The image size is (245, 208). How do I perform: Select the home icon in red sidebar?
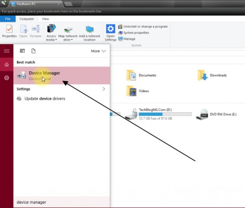point(7,64)
